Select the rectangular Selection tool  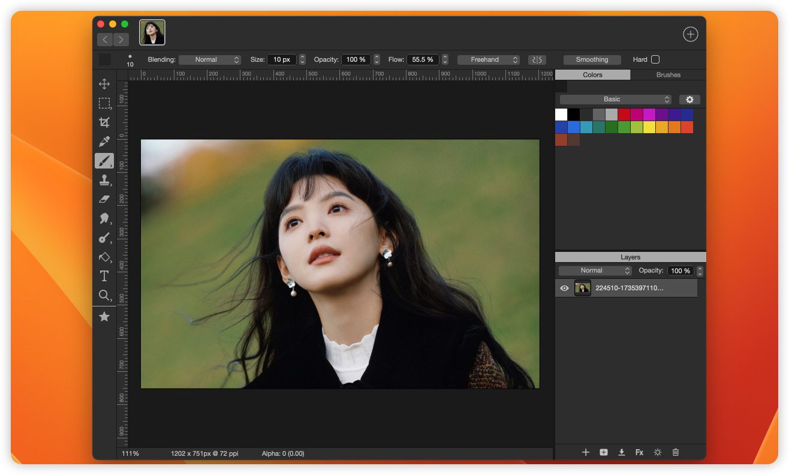click(x=104, y=103)
